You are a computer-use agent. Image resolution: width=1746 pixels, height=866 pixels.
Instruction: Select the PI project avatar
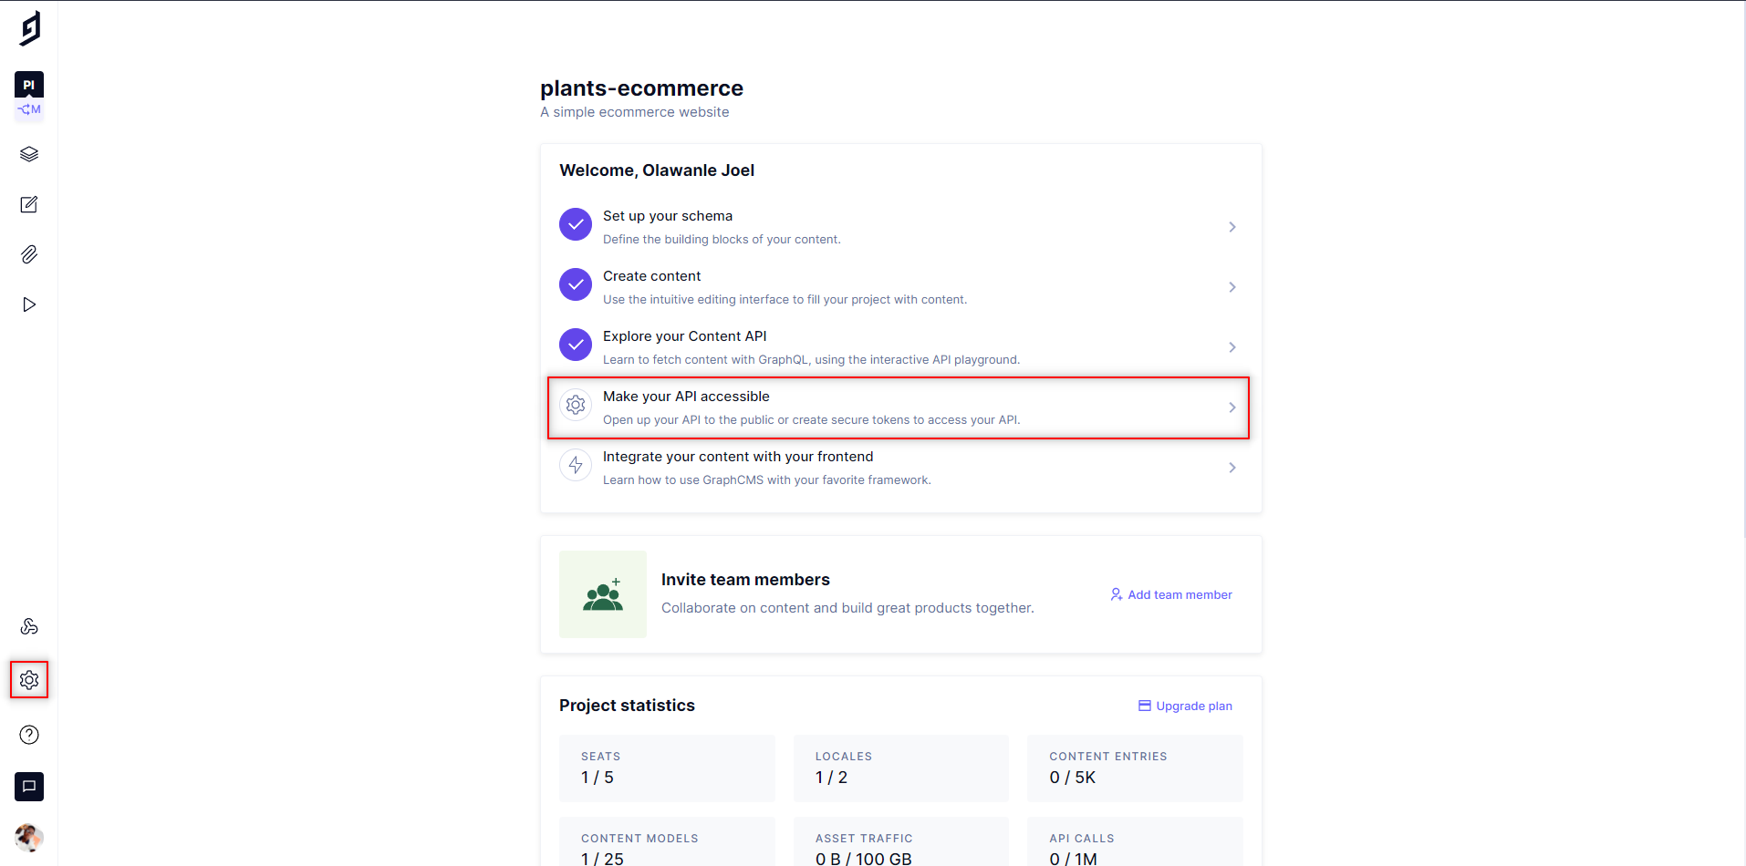click(x=28, y=83)
